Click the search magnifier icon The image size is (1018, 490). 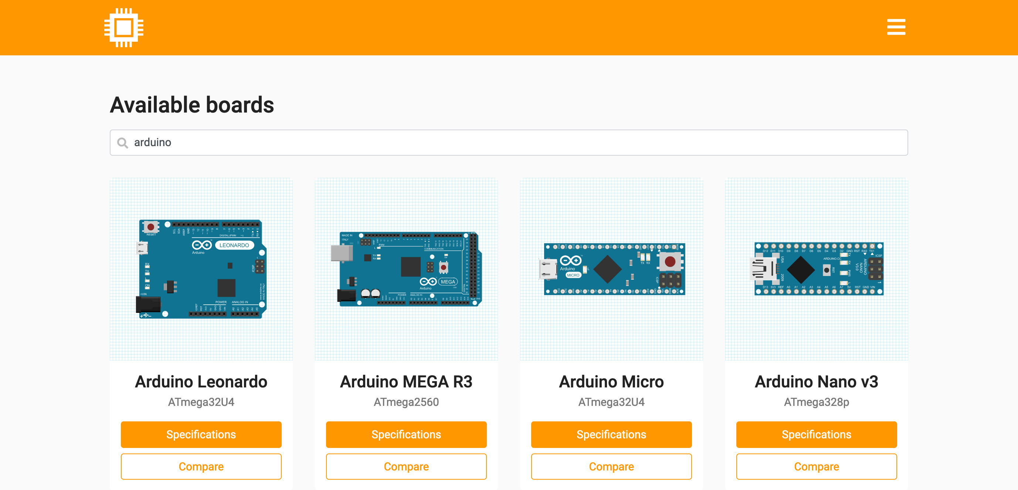click(122, 143)
